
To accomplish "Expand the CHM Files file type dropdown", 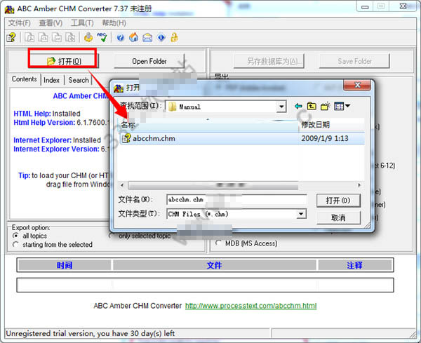I will (301, 214).
